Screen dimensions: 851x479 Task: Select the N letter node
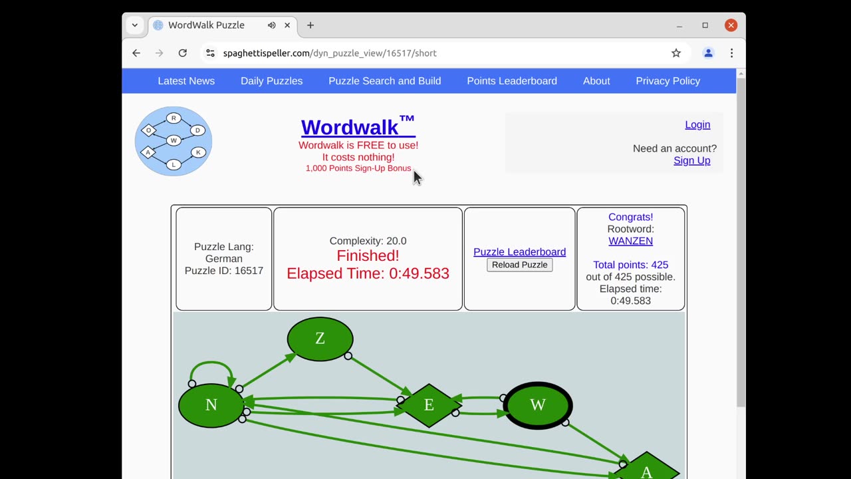click(x=211, y=405)
